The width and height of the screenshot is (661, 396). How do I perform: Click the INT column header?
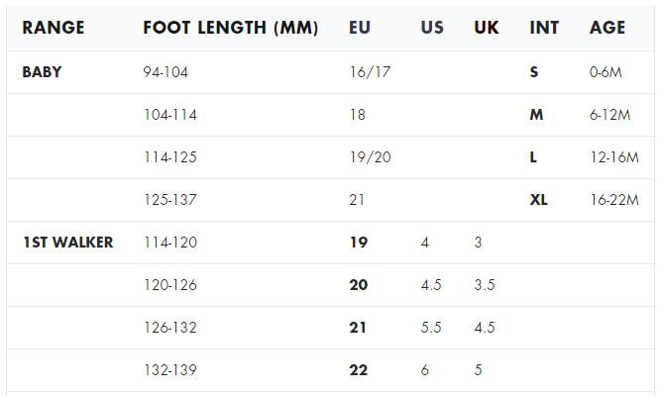[x=544, y=28]
